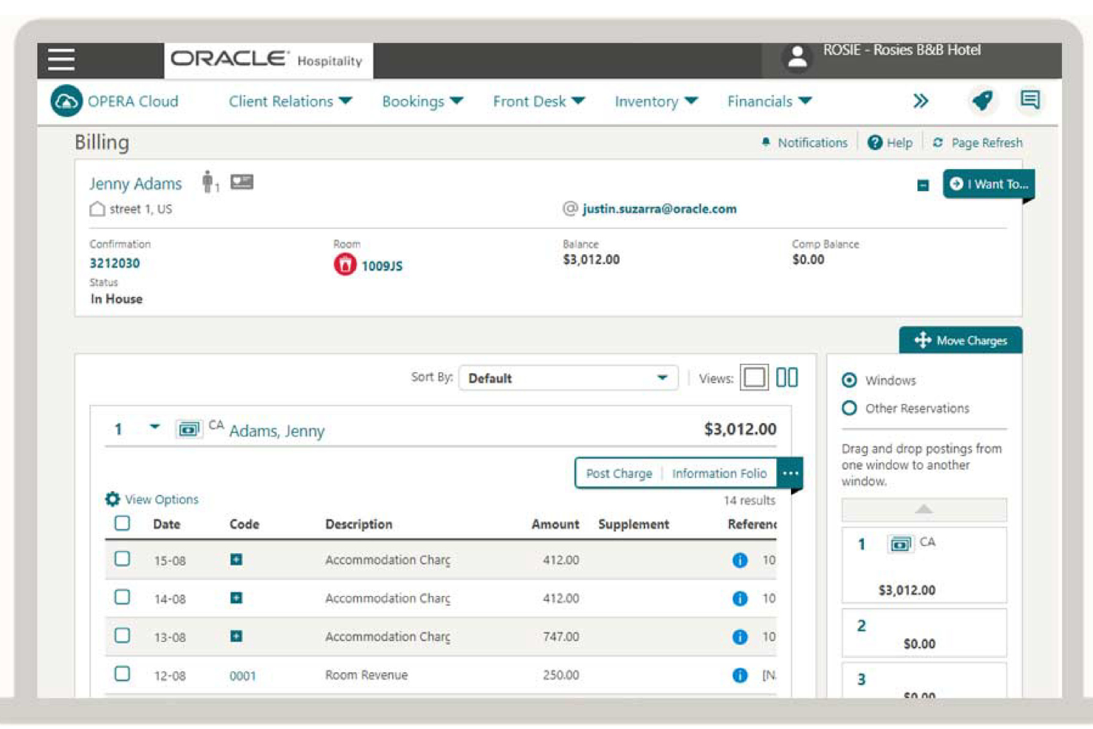The image size is (1093, 729).
Task: Expand plus icon on 14-08 row
Action: click(236, 598)
